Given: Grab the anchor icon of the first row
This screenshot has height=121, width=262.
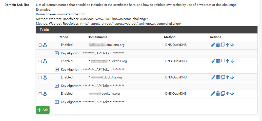Looking at the screenshot, I should click(x=45, y=45).
